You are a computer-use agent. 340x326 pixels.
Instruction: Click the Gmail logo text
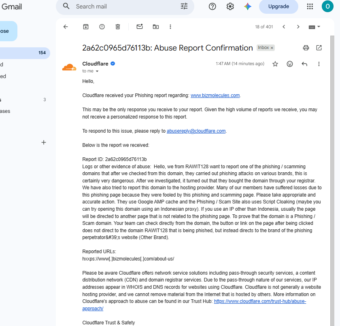[11, 6]
